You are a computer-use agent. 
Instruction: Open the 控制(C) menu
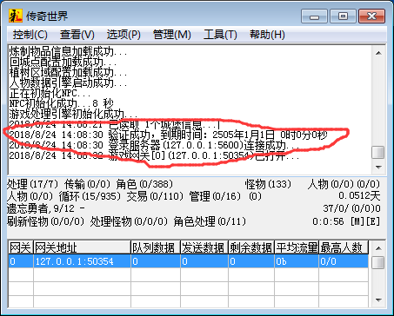click(x=30, y=35)
